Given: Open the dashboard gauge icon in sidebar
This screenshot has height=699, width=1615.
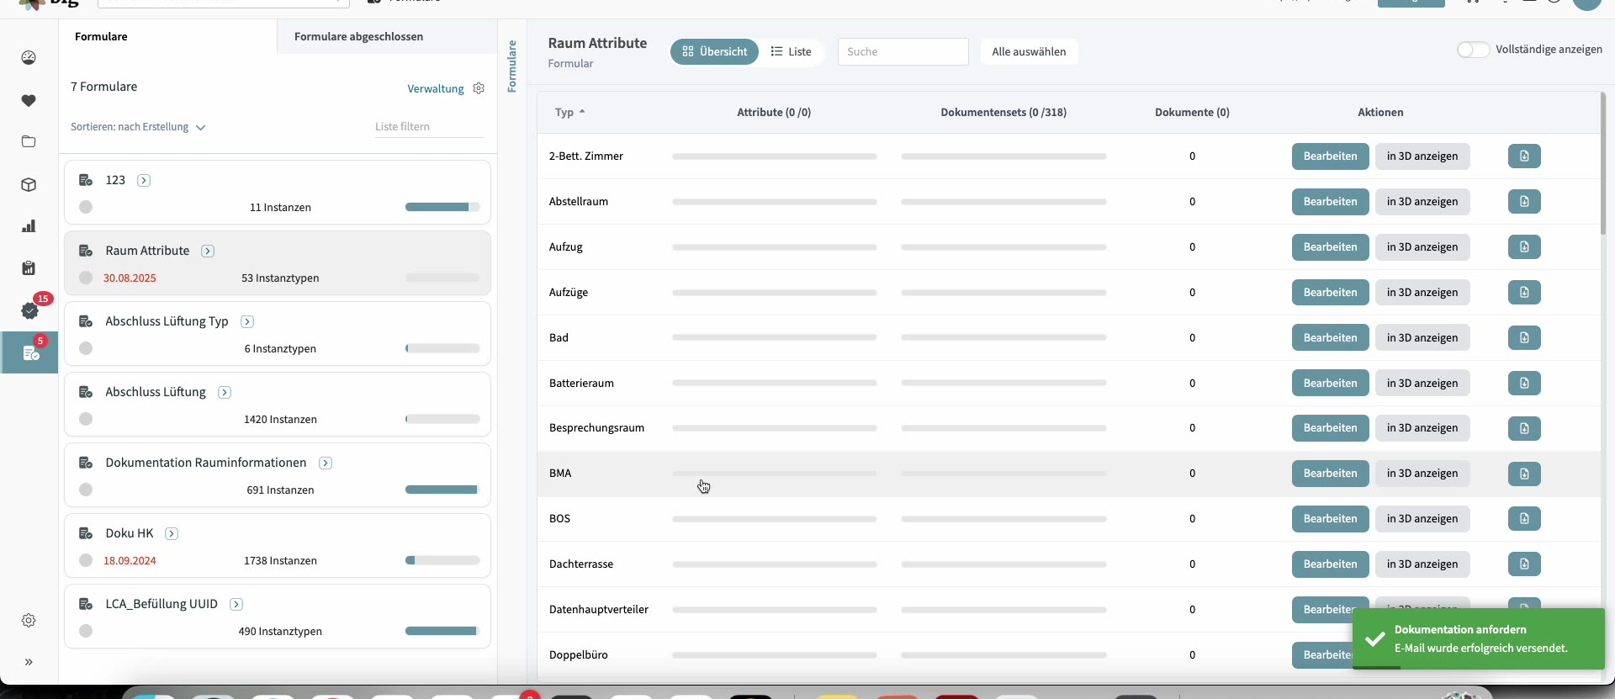Looking at the screenshot, I should [29, 58].
